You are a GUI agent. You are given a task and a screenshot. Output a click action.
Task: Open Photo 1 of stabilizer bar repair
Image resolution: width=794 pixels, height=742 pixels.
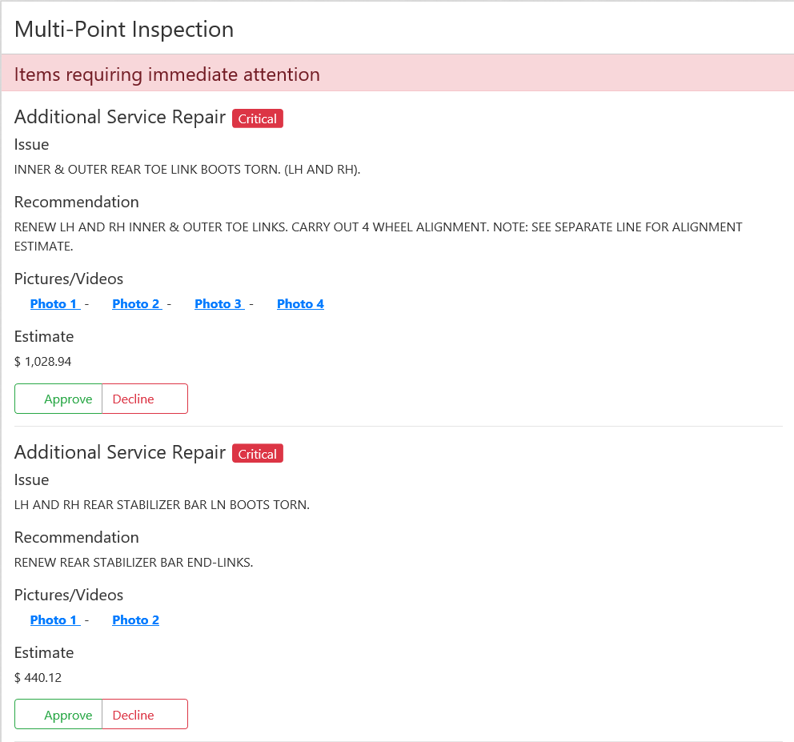[x=54, y=620]
